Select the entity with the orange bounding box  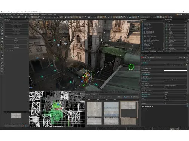click(x=87, y=77)
